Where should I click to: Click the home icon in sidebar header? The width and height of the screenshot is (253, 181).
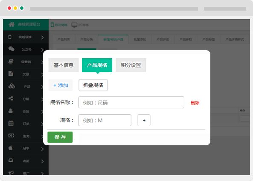coord(12,25)
